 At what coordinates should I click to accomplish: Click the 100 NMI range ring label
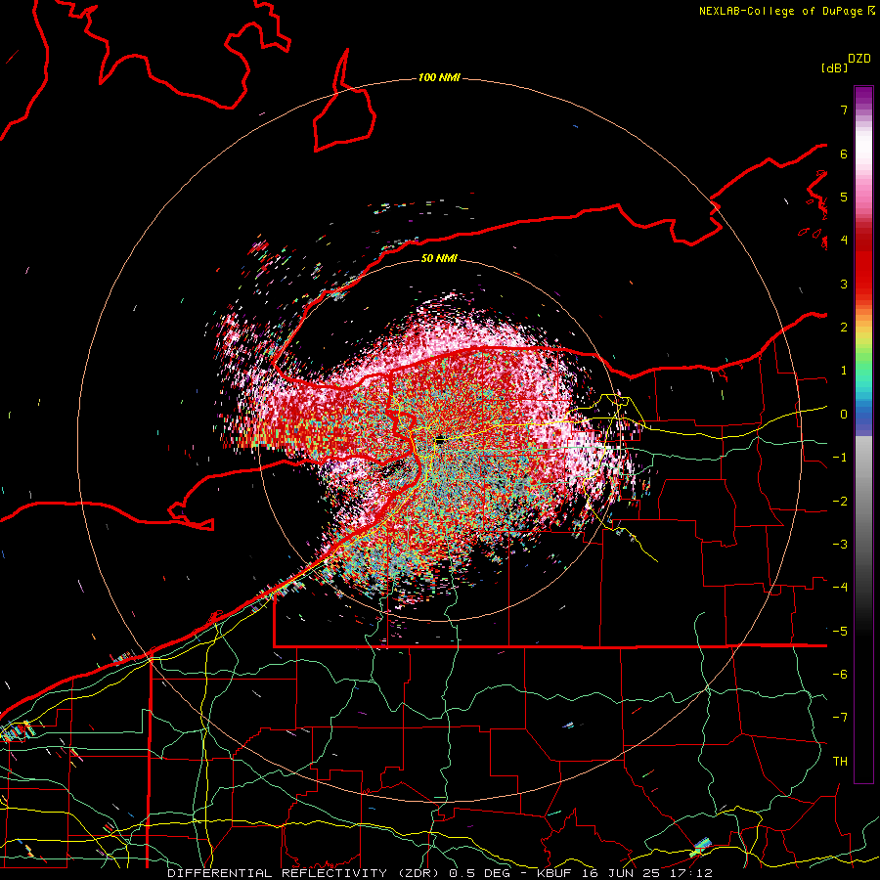pyautogui.click(x=439, y=77)
